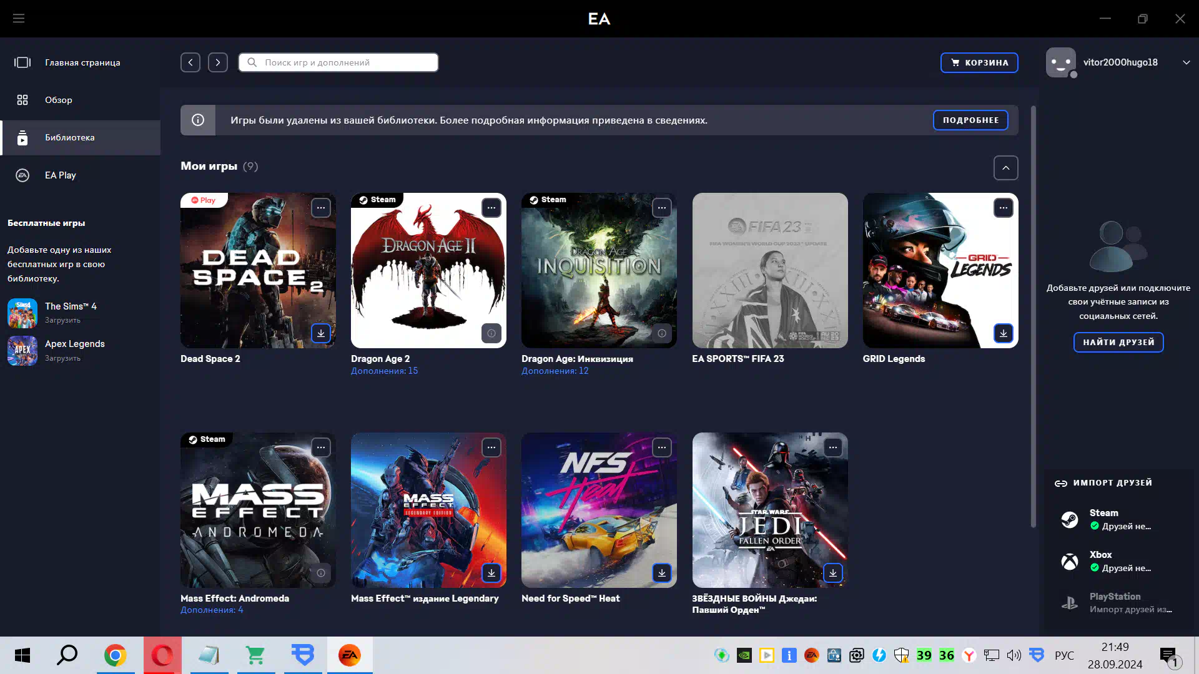Download Mass Effect Legendary edition
This screenshot has height=674, width=1199.
(x=491, y=573)
